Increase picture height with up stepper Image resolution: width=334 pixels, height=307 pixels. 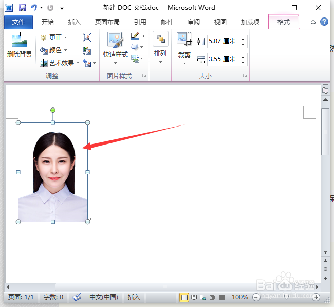point(243,39)
